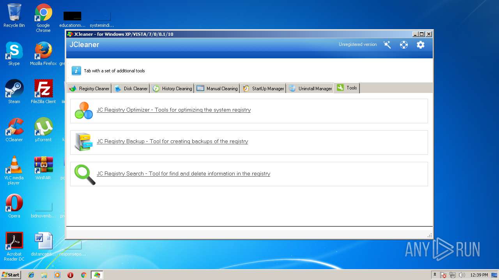Screen dimensions: 499x280
Task: Click the 12:39 PM clock
Action: (x=479, y=275)
